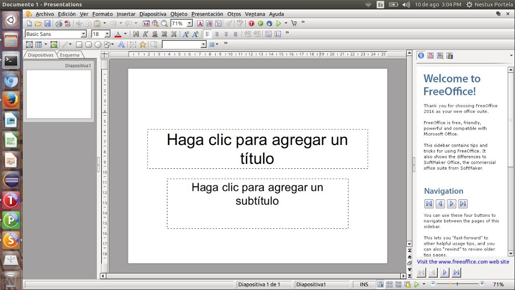Image resolution: width=515 pixels, height=290 pixels.
Task: Open the Presentación menu
Action: 207,14
